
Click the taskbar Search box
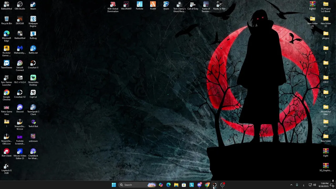click(138, 185)
